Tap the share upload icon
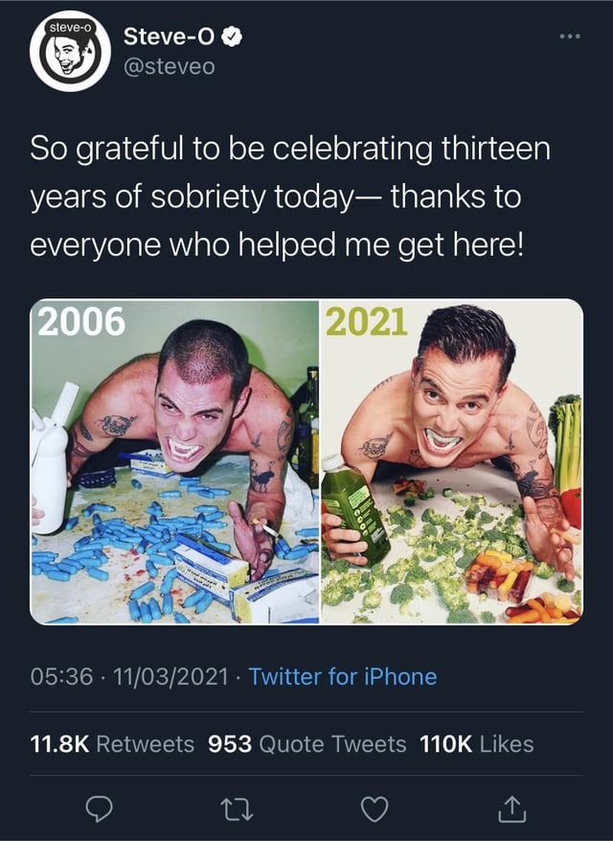The image size is (613, 841). point(509,812)
